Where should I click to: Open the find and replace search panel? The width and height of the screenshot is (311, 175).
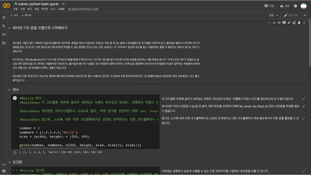[4, 26]
